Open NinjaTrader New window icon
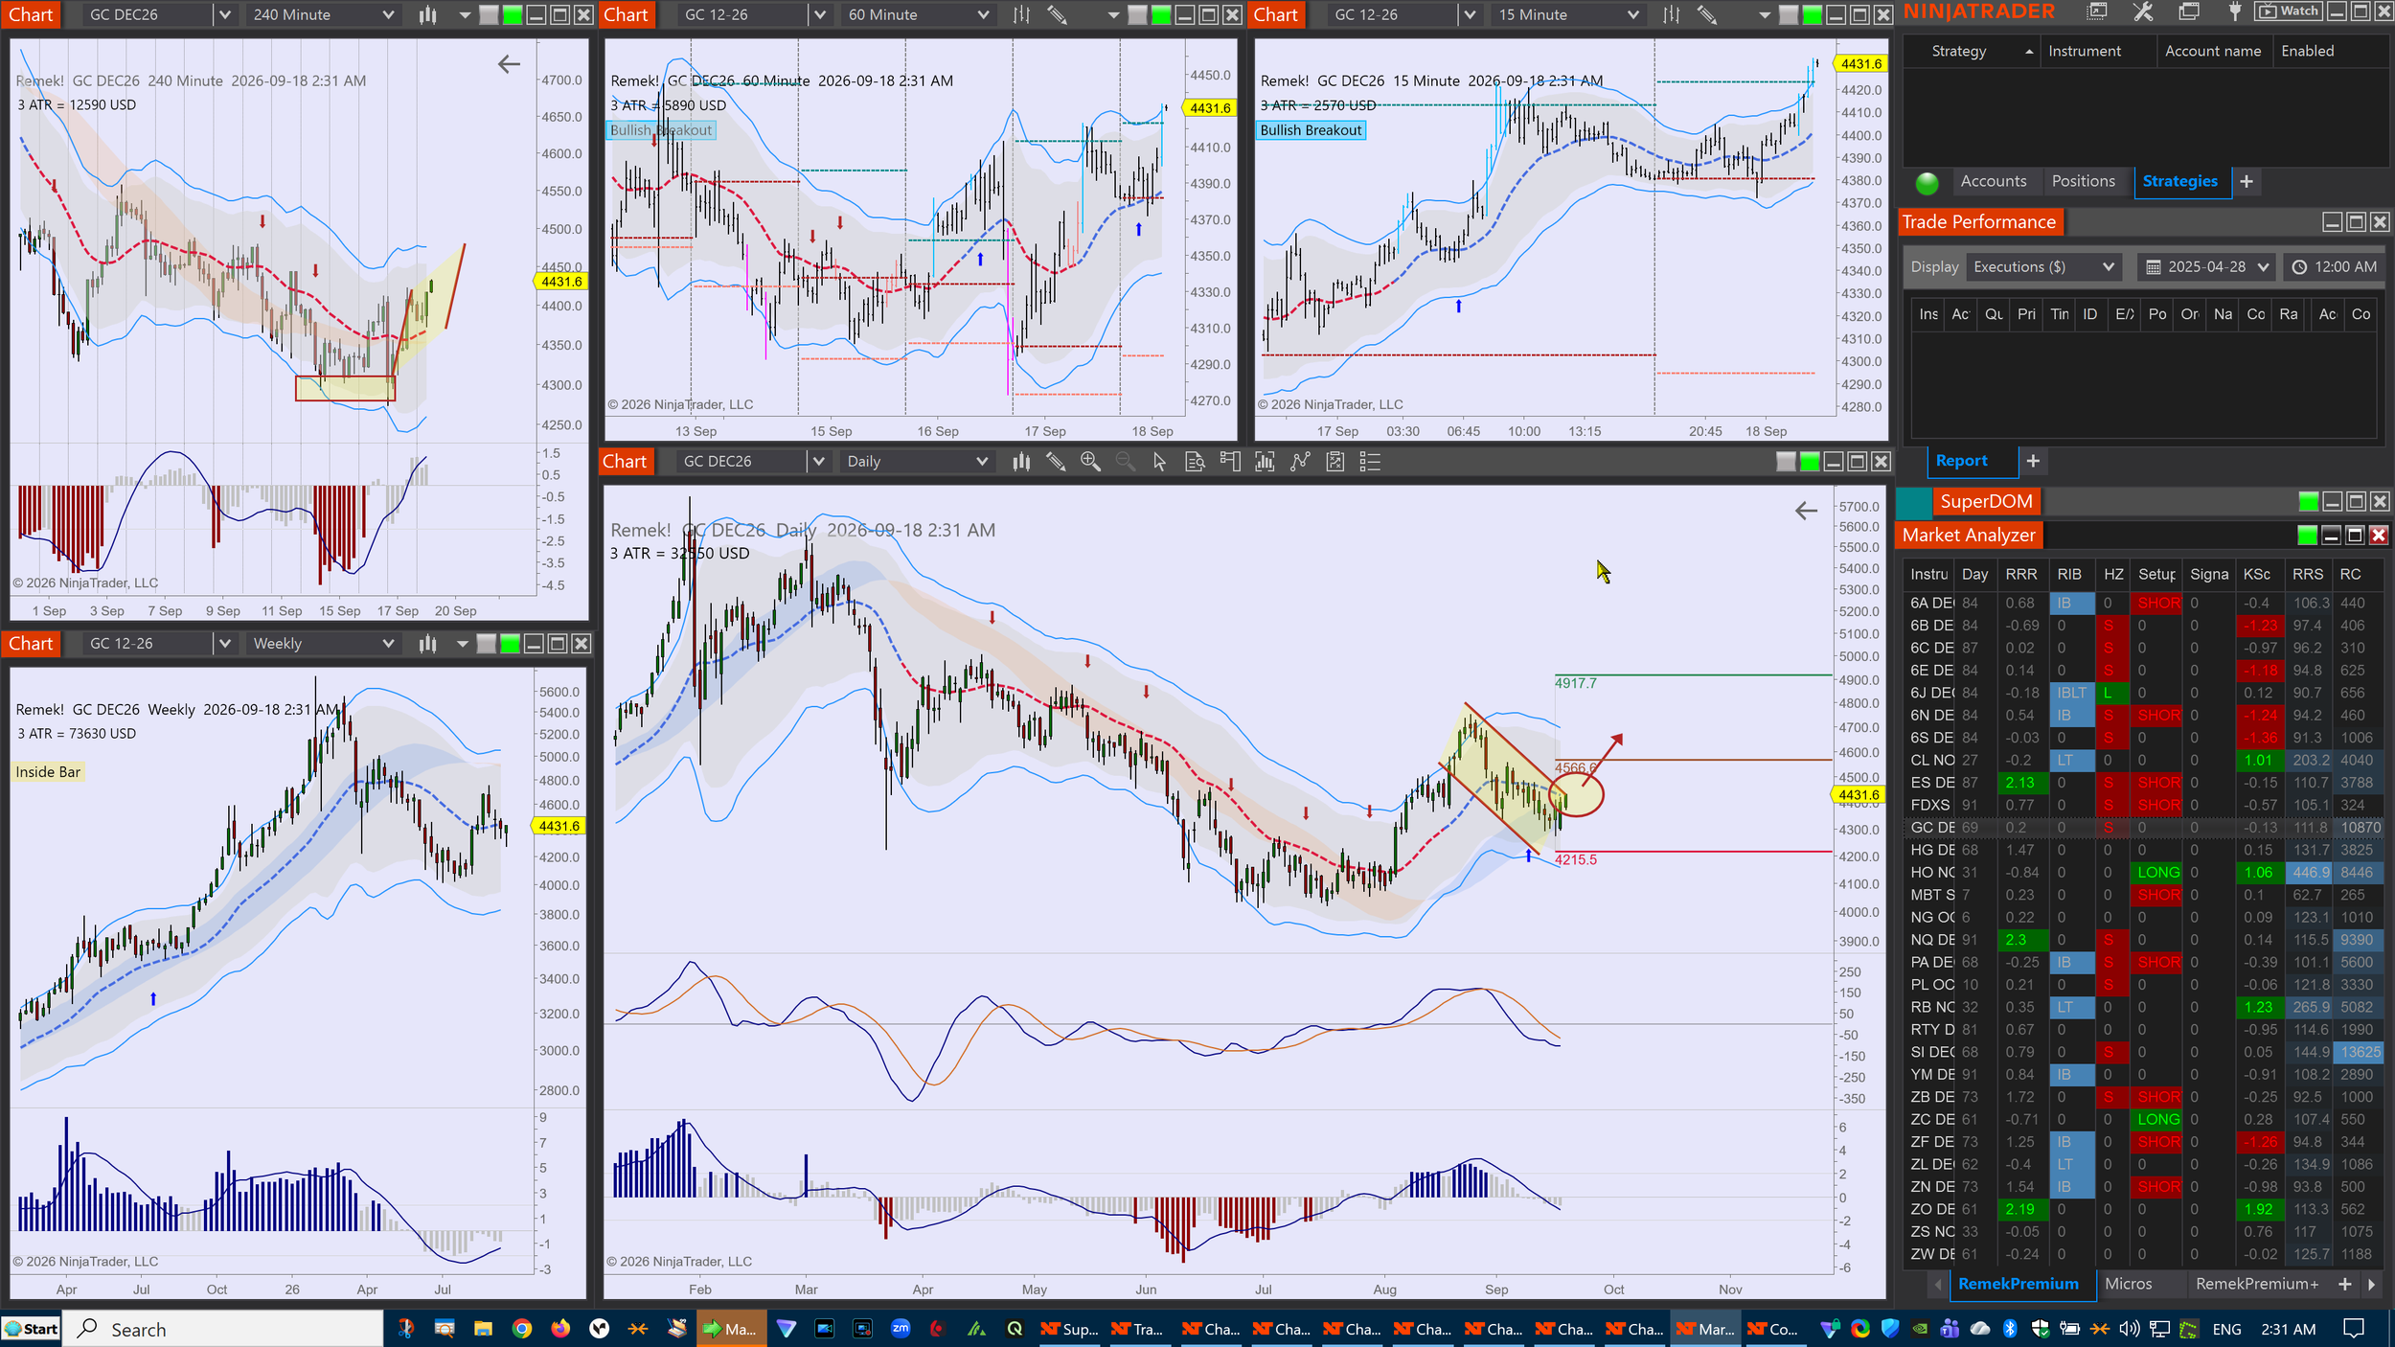 point(2097,11)
